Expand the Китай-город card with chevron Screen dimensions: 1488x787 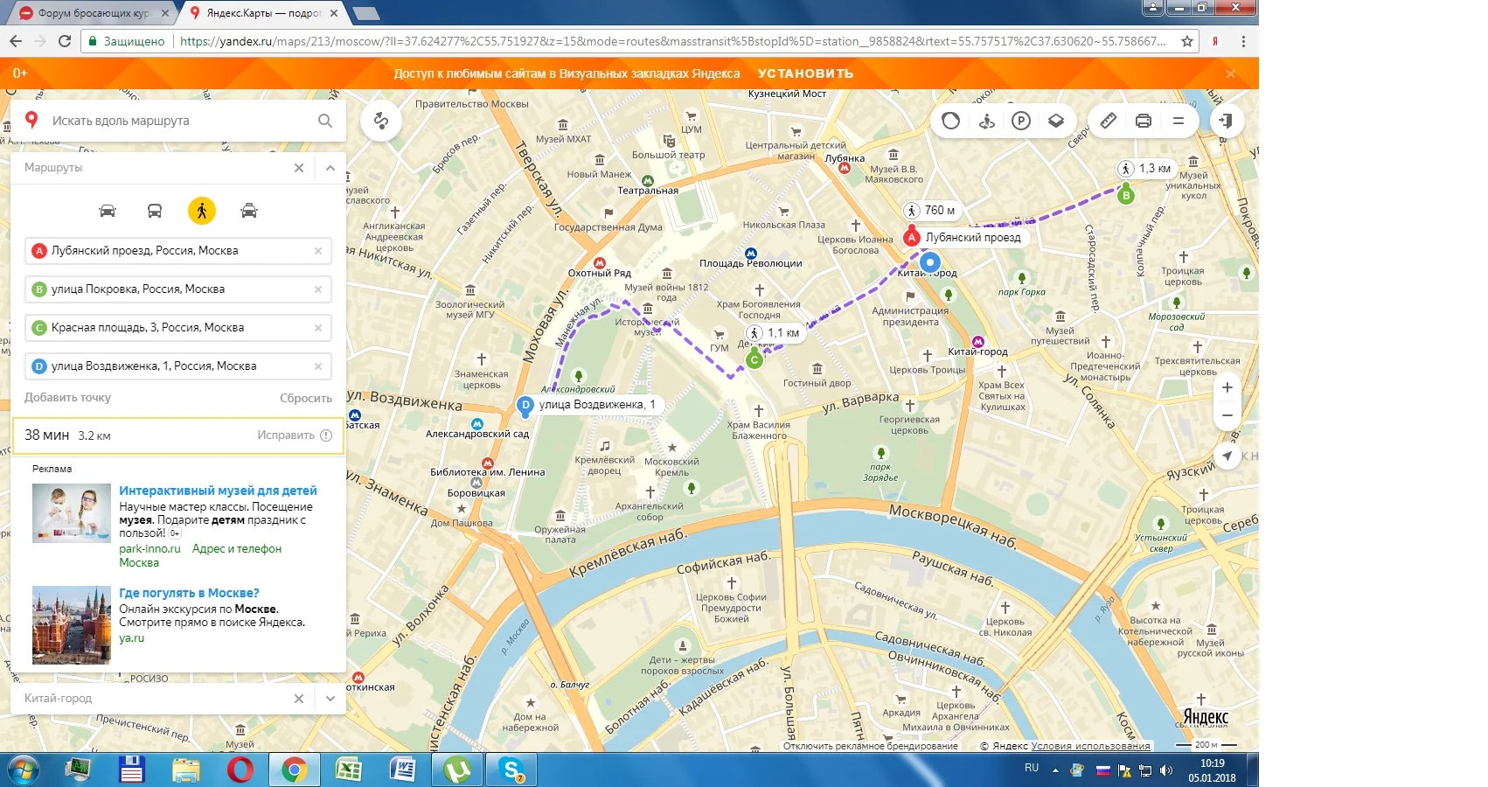[330, 699]
